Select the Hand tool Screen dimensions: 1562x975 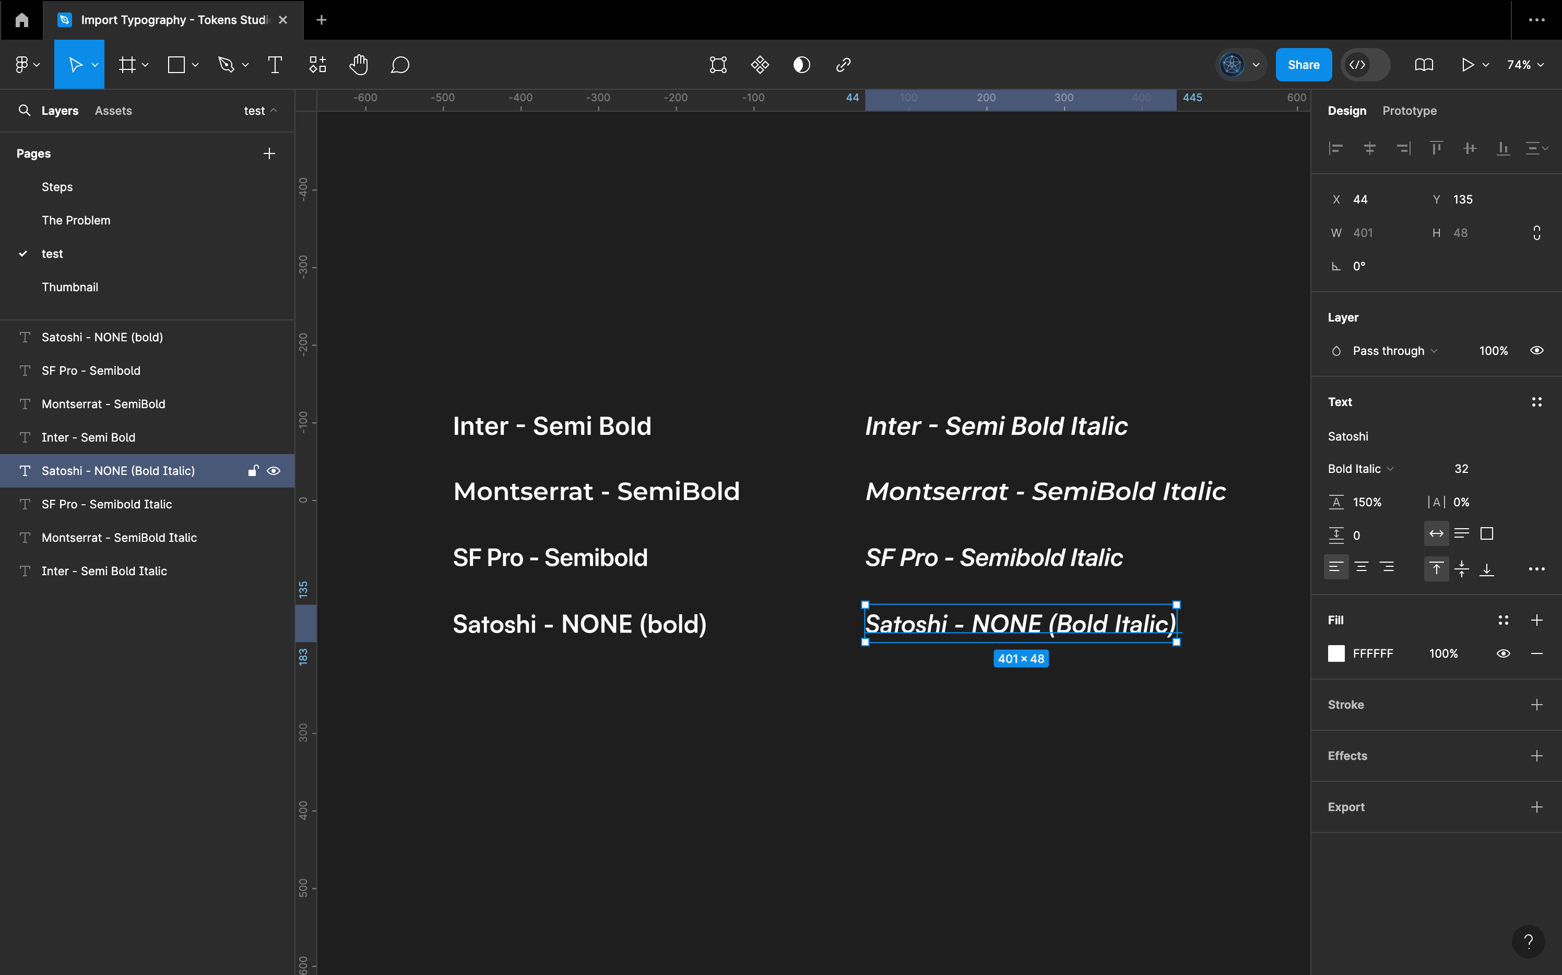[x=359, y=65]
